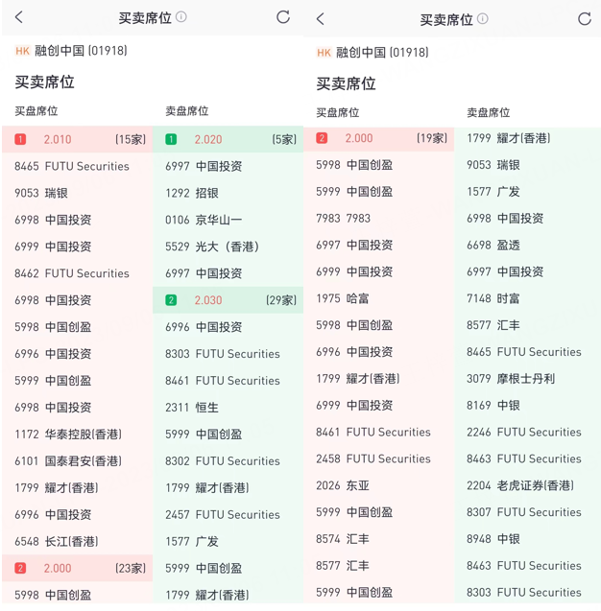601x611 pixels.
Task: Select broker row 8948 中银
Action: coord(528,539)
